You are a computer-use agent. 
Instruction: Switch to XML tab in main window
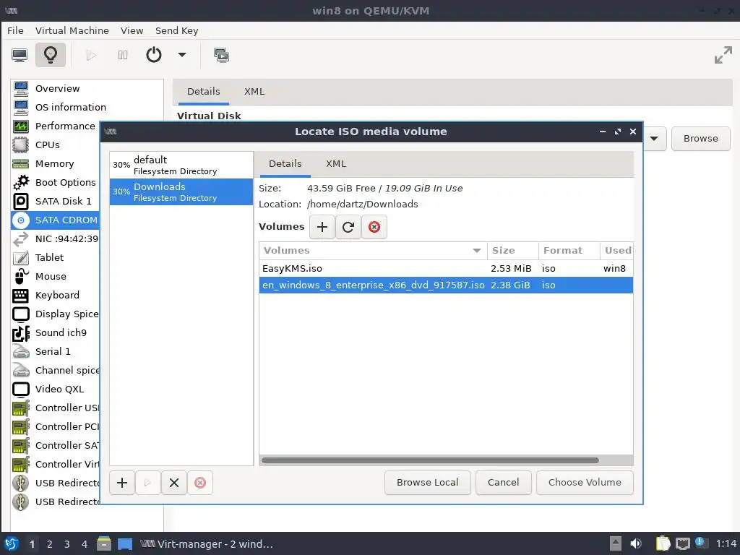(x=254, y=92)
